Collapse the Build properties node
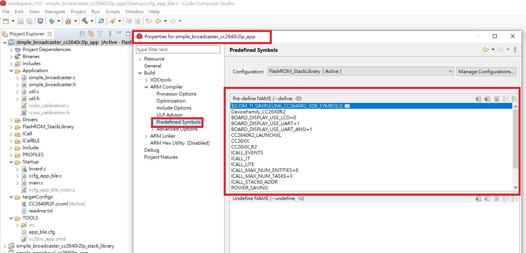526x253 pixels. [140, 73]
